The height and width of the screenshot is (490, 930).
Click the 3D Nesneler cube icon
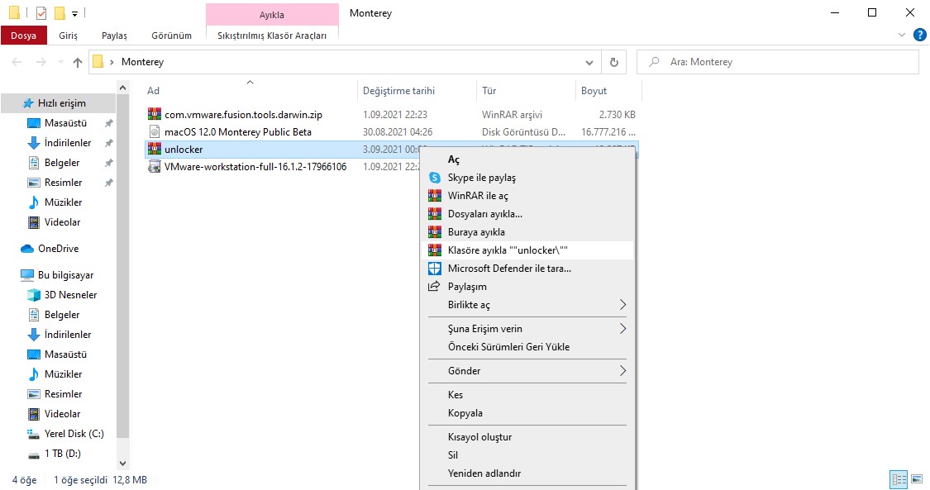click(x=34, y=294)
